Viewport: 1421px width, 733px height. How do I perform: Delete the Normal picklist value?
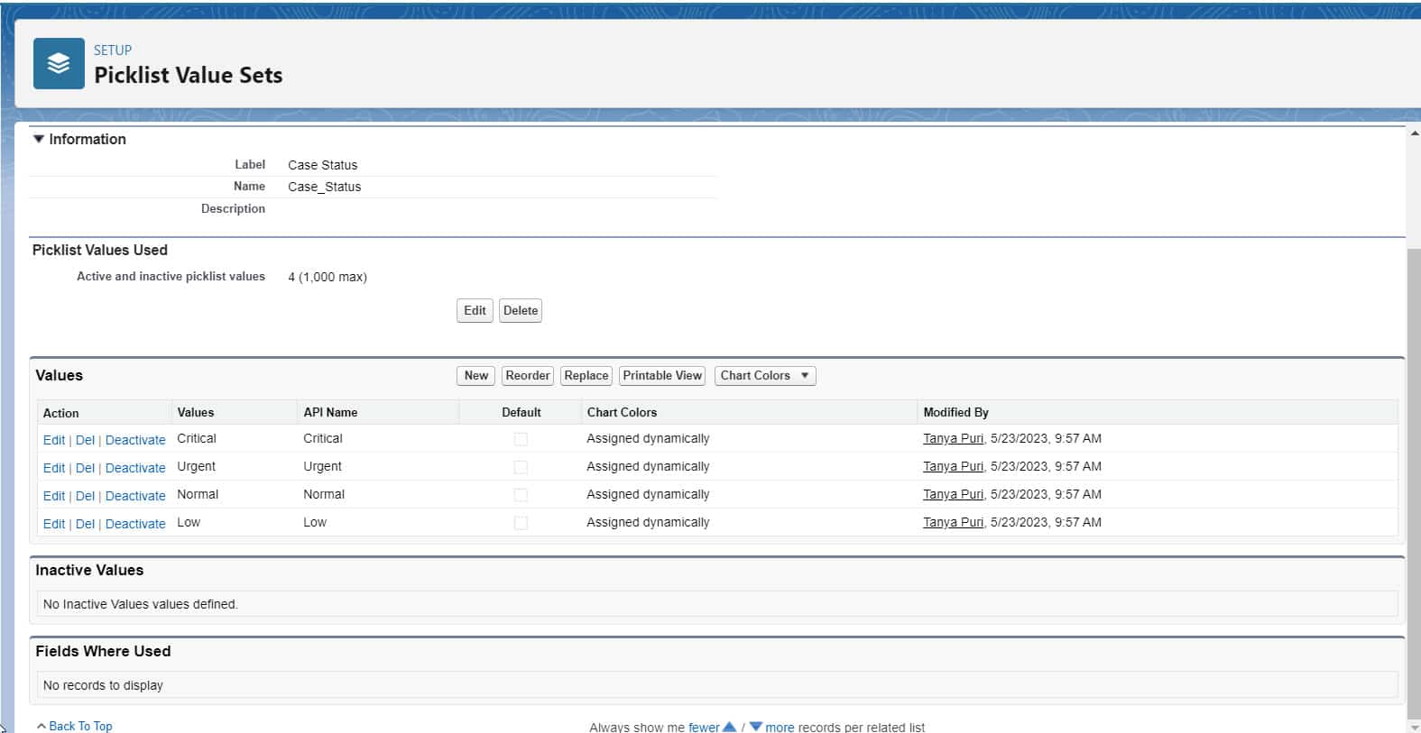click(x=85, y=496)
